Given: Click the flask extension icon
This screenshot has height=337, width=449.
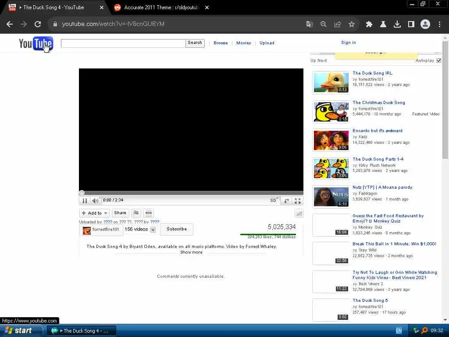Looking at the screenshot, I should click(383, 25).
